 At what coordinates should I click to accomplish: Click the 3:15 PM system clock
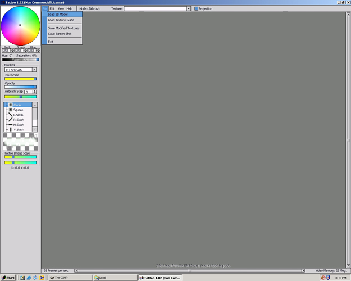pos(340,278)
